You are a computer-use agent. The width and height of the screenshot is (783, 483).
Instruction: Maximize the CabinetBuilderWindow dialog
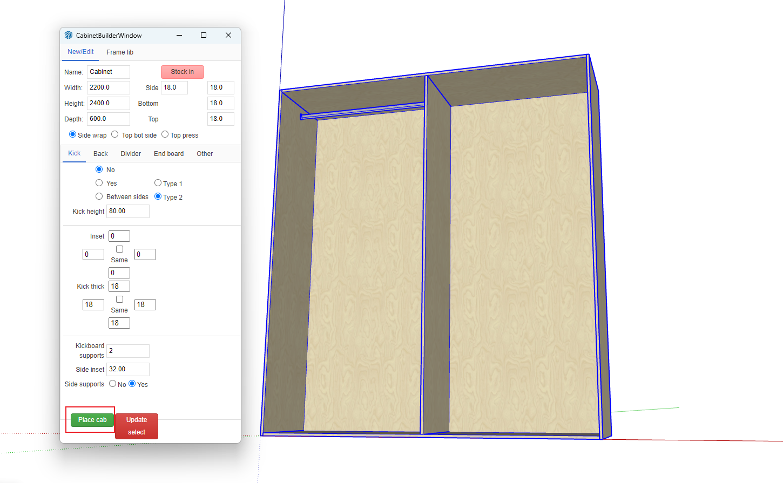(x=204, y=35)
